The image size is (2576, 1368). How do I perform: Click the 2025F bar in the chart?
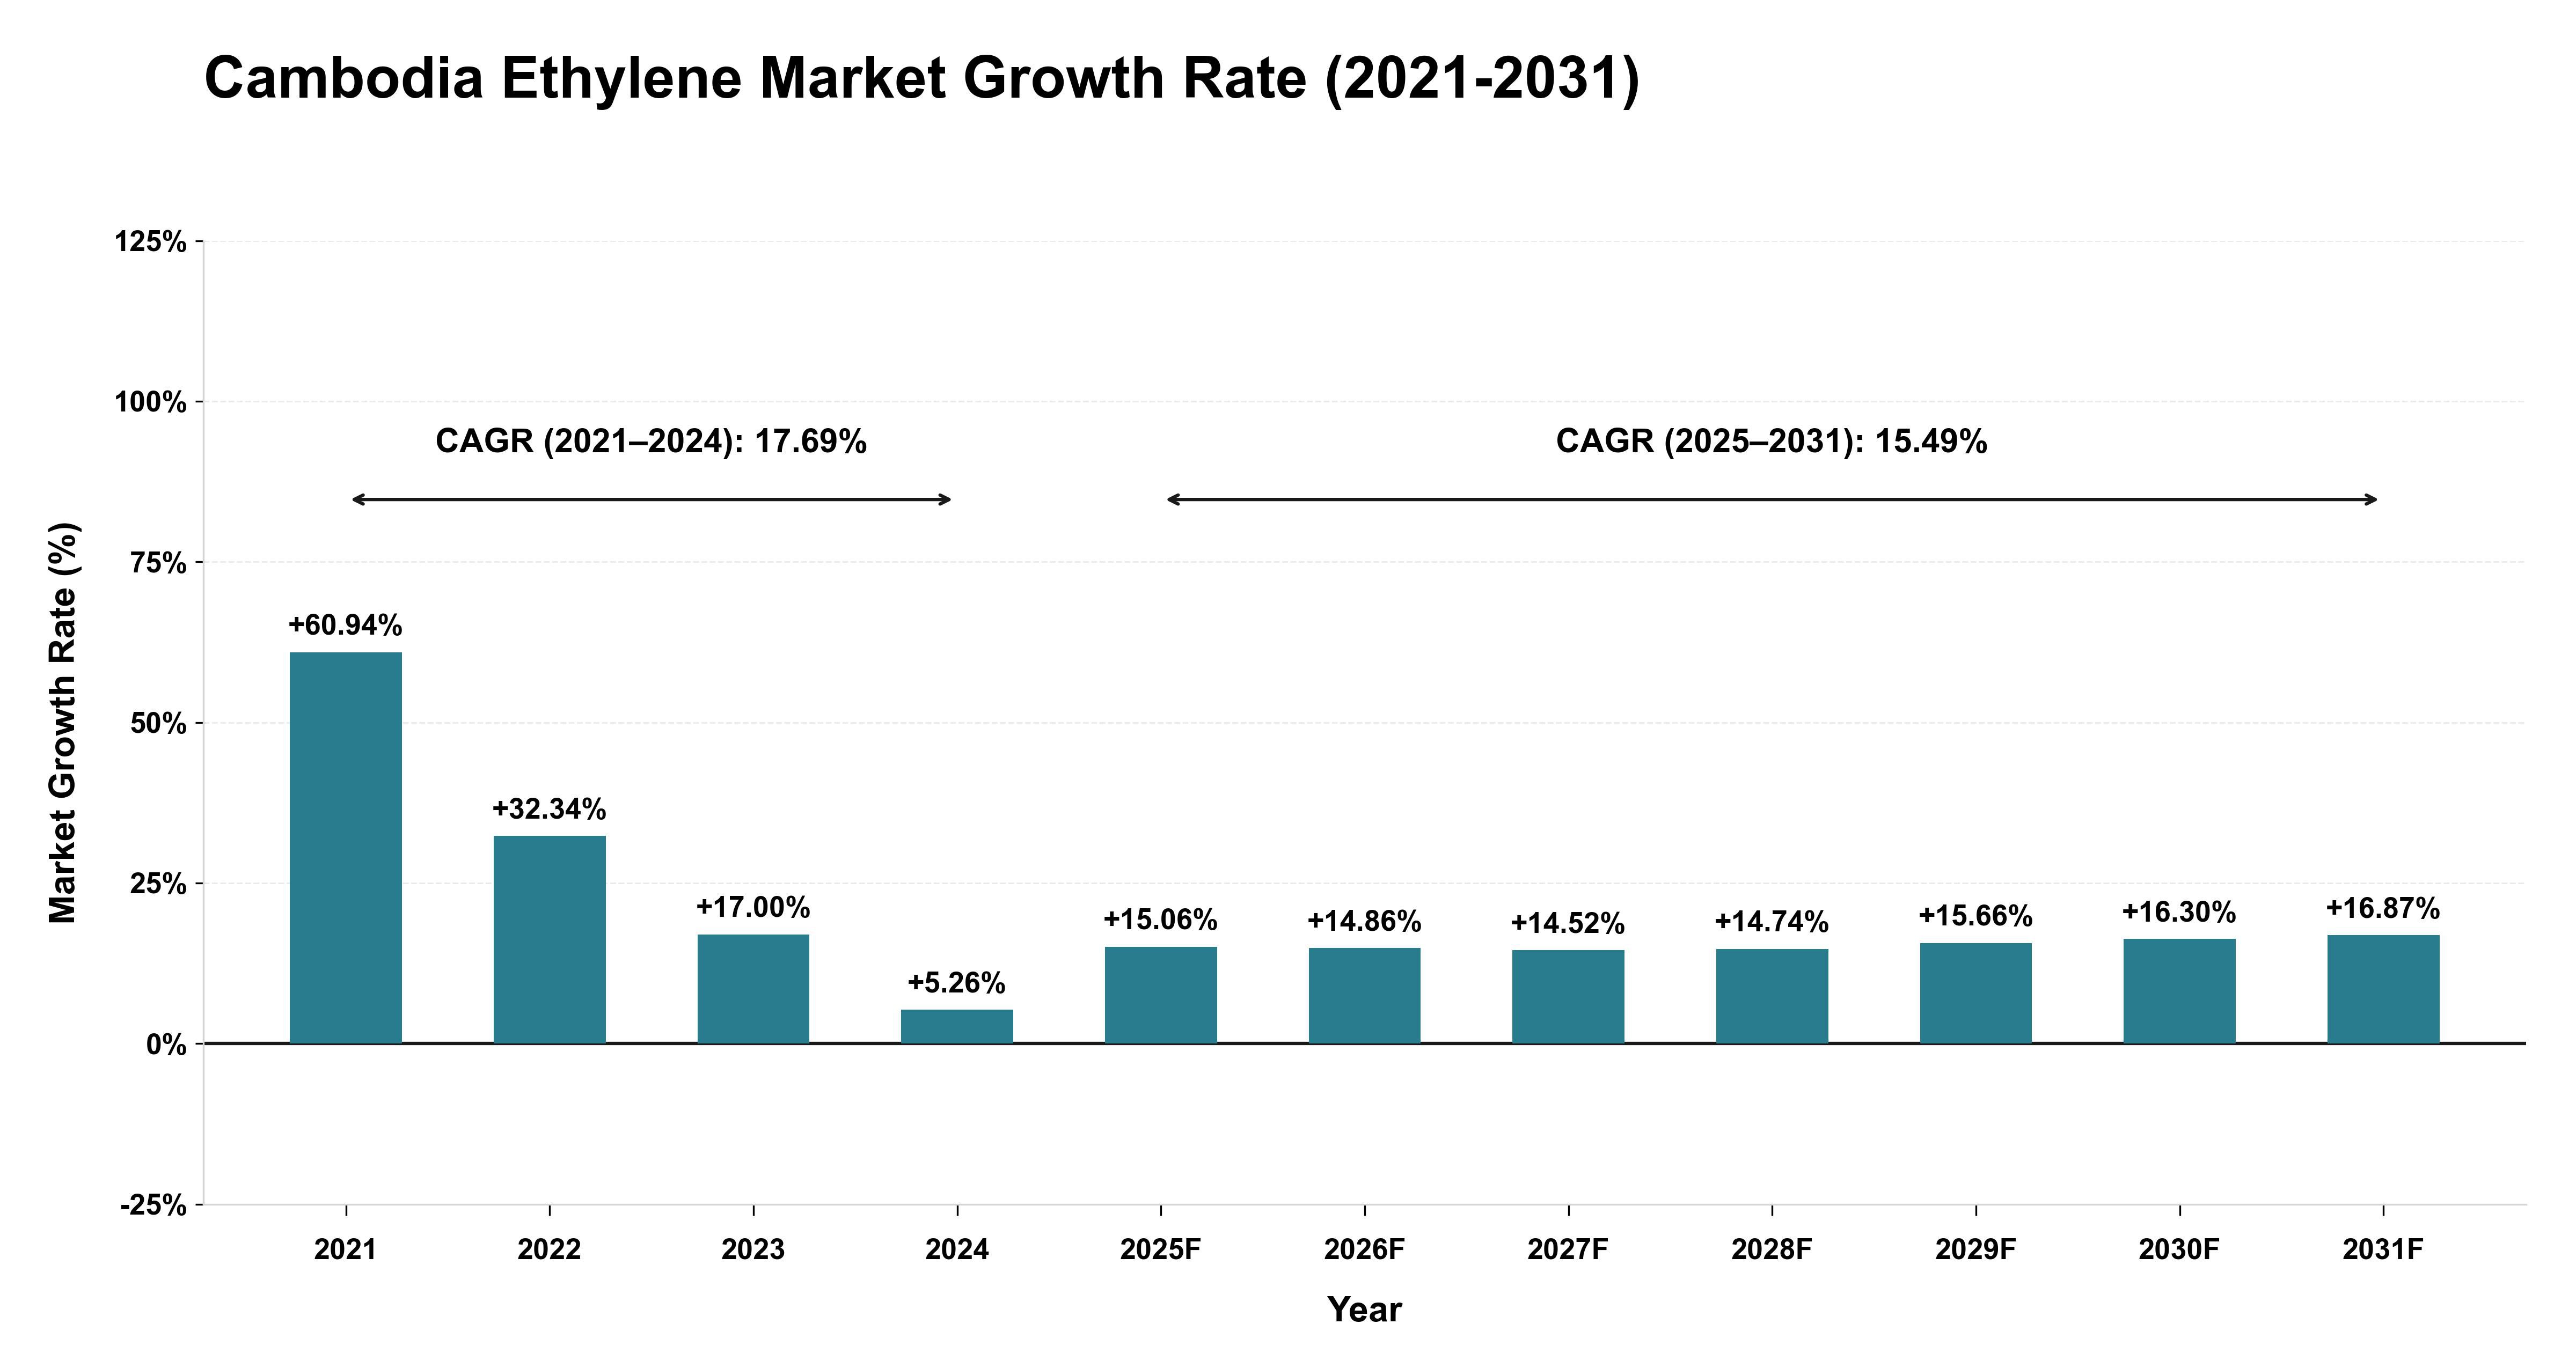pos(1160,995)
